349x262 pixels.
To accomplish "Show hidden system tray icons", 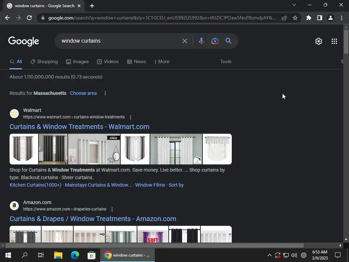I will 269,255.
